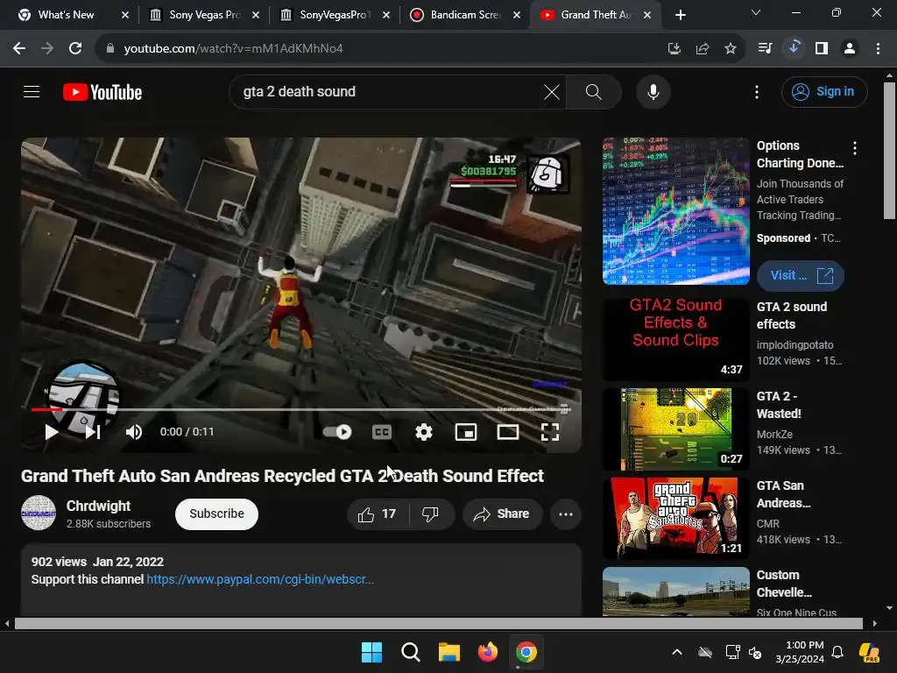Open the tab search chevron

click(756, 12)
